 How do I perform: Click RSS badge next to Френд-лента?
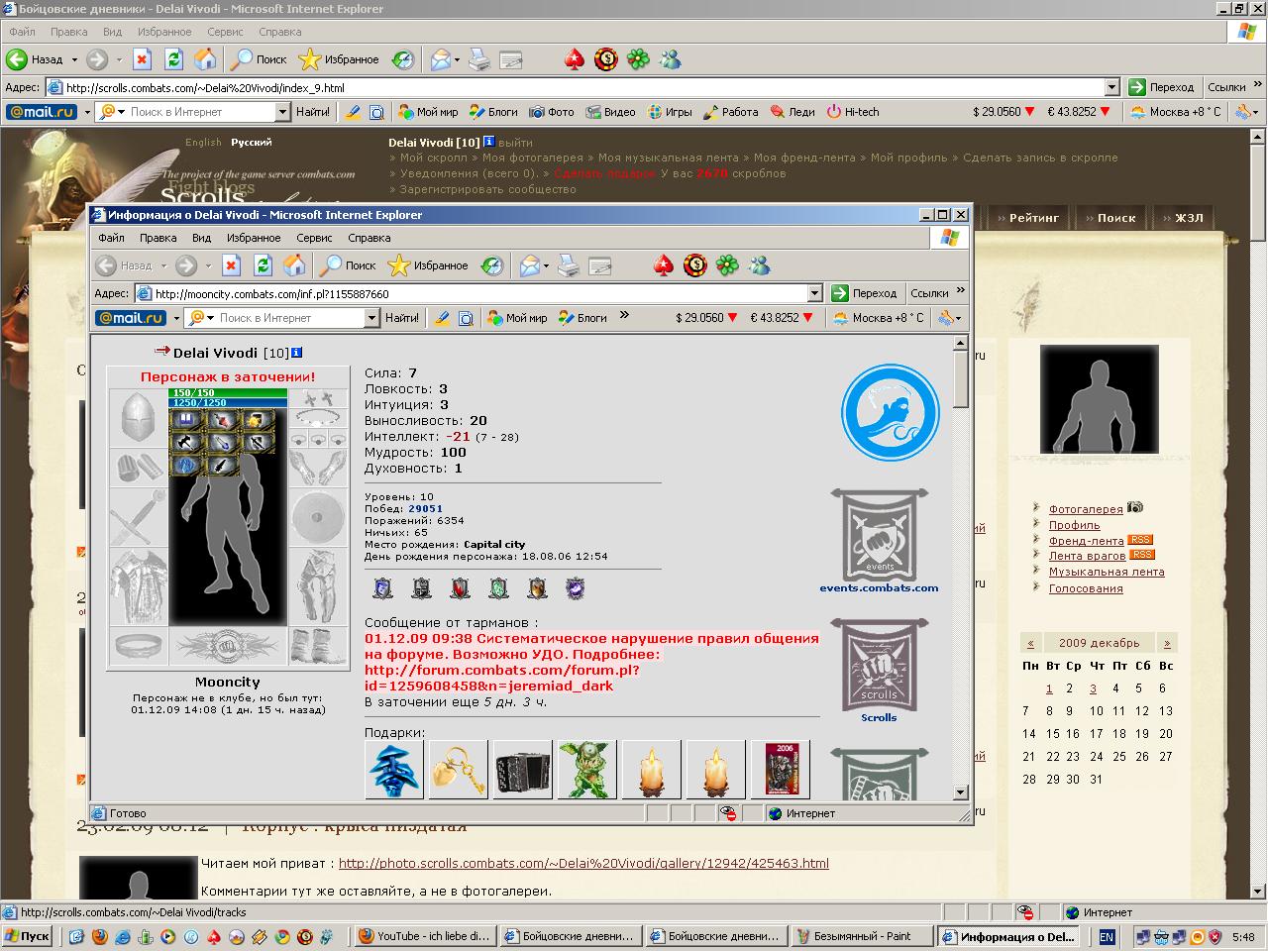pyautogui.click(x=1141, y=540)
